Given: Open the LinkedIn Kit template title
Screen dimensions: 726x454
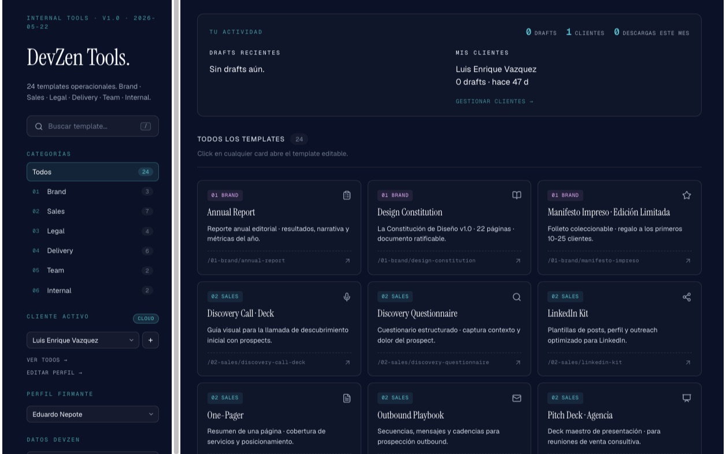Looking at the screenshot, I should click(568, 313).
